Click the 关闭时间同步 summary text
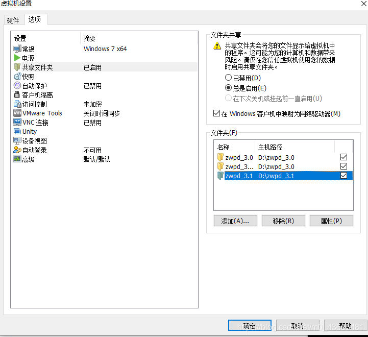 102,113
